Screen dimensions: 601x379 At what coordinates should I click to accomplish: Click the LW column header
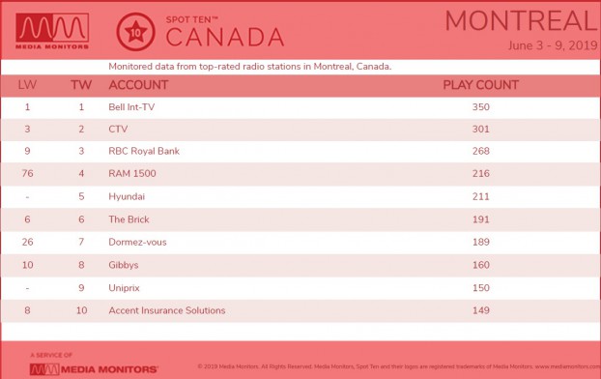pyautogui.click(x=27, y=85)
